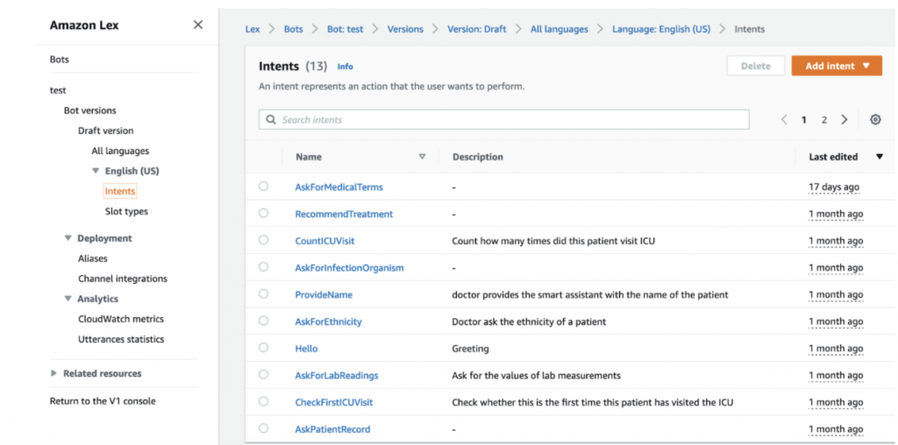This screenshot has height=445, width=898.
Task: Sort intents by Name arrow
Action: tap(422, 157)
